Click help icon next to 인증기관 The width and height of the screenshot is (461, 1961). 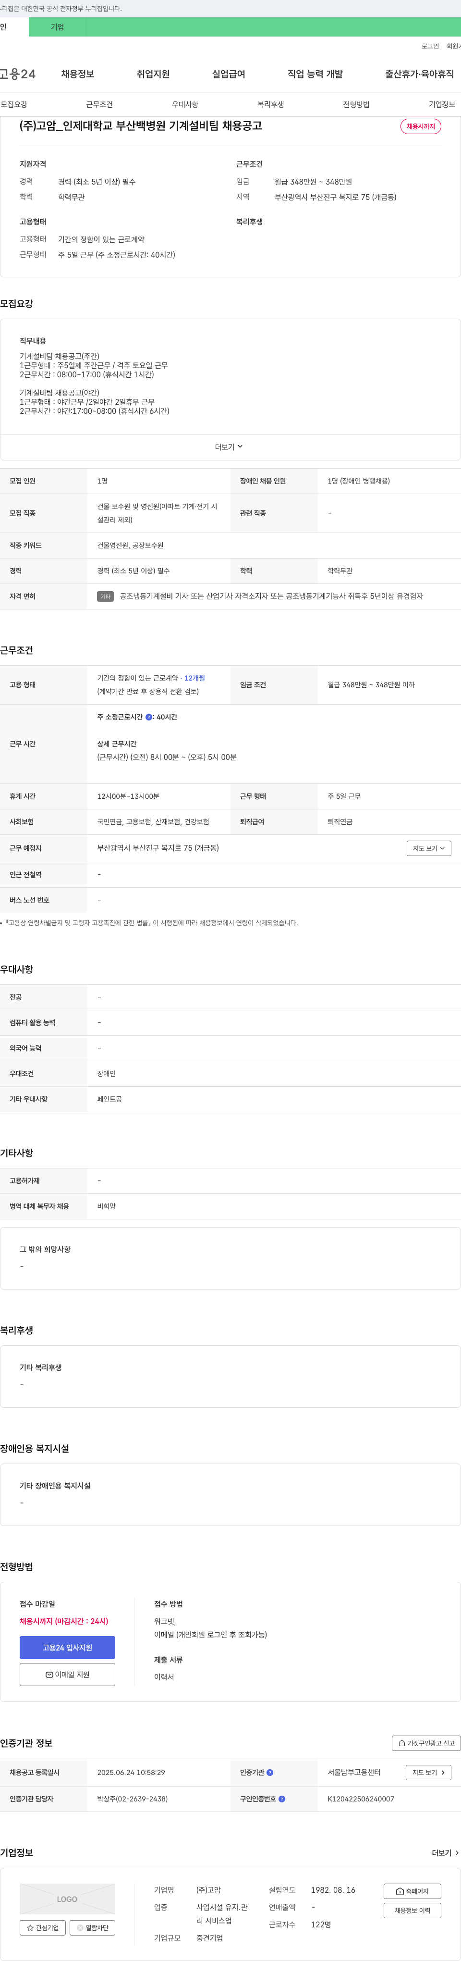(x=269, y=1772)
